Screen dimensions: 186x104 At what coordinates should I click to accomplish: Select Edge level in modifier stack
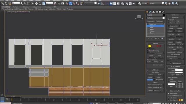click(151, 28)
